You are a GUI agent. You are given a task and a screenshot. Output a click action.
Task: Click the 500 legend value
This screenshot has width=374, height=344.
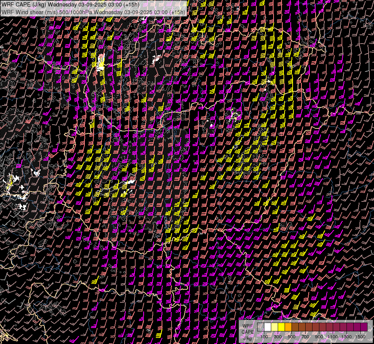[x=291, y=337]
